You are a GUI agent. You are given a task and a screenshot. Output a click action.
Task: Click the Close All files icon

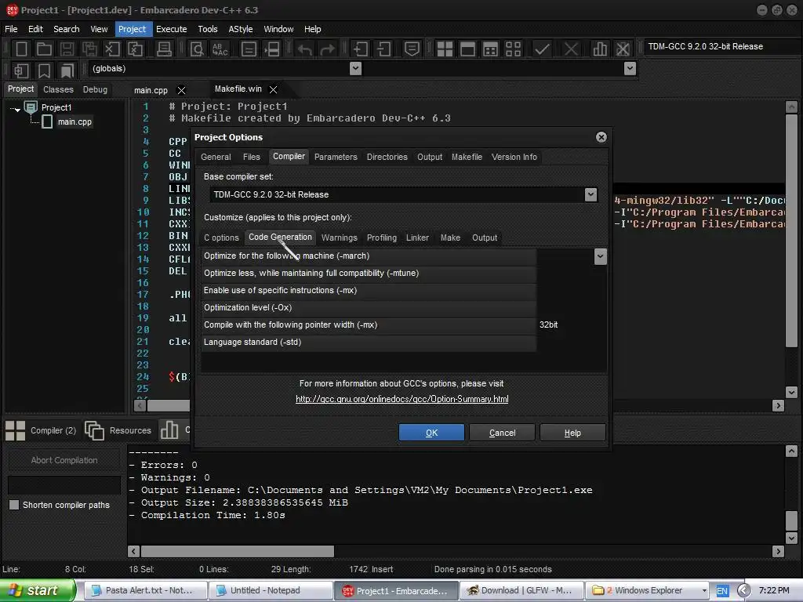coord(135,49)
